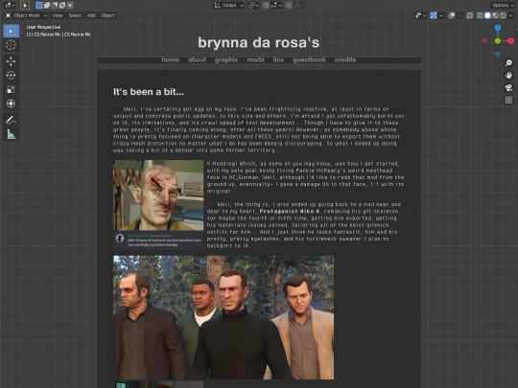Click the 'User Perspective' viewport label
This screenshot has width=518, height=388.
click(x=43, y=27)
